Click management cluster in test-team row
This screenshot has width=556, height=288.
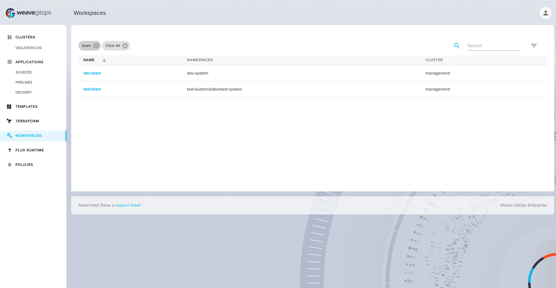(x=438, y=89)
